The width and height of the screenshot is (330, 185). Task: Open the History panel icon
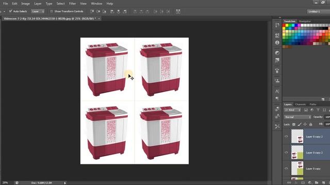(x=277, y=25)
